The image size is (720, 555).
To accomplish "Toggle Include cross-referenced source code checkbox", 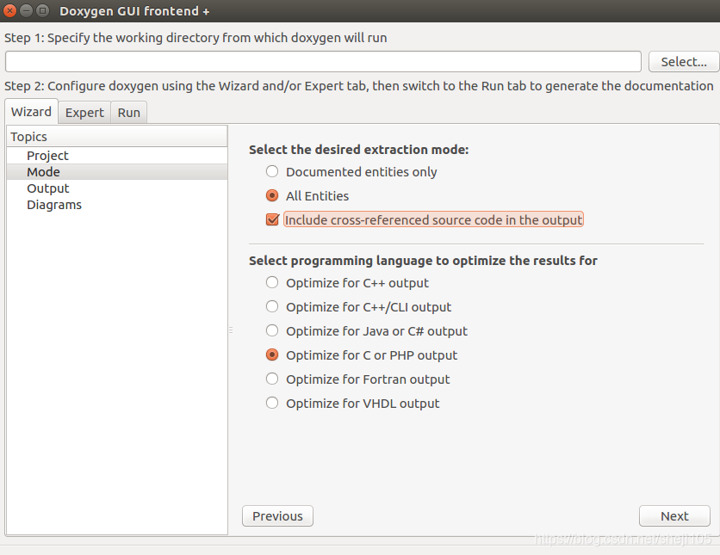I will point(273,219).
